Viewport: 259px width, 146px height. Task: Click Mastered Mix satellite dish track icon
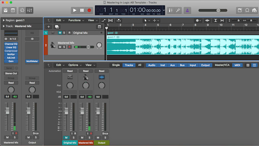point(53,45)
